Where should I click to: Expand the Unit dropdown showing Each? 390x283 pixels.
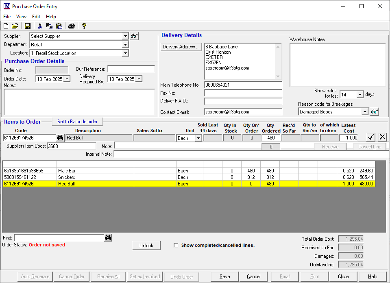pos(198,138)
